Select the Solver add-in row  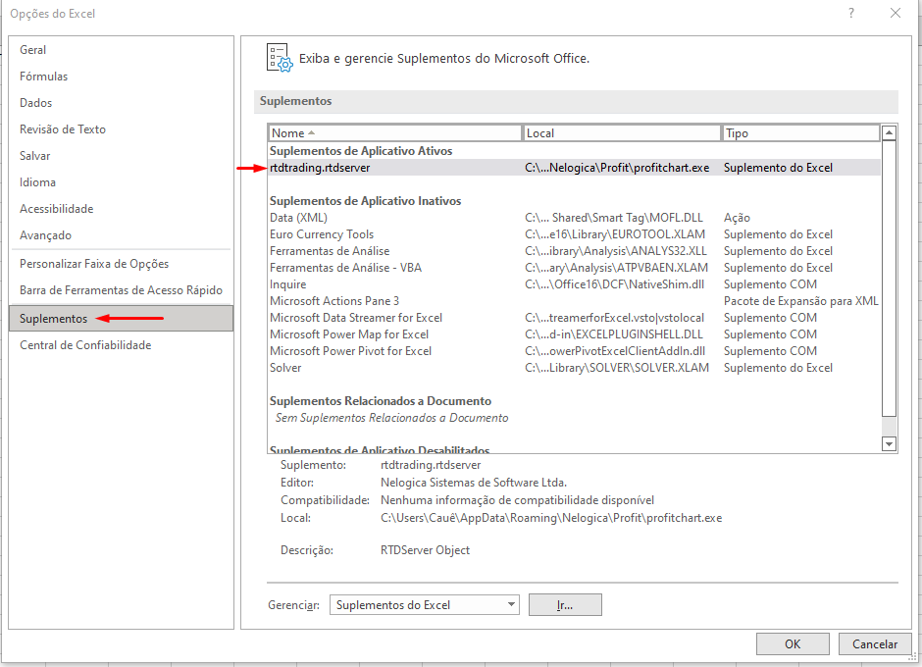(x=575, y=368)
